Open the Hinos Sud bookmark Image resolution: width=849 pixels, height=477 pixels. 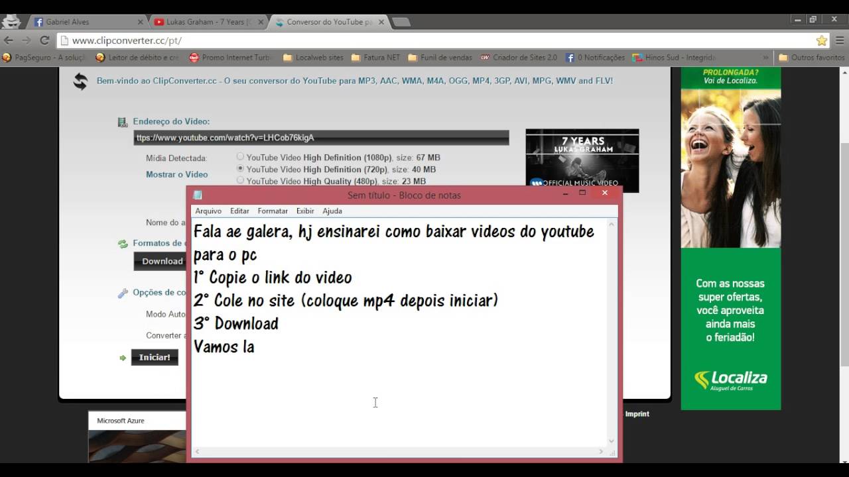click(x=674, y=58)
